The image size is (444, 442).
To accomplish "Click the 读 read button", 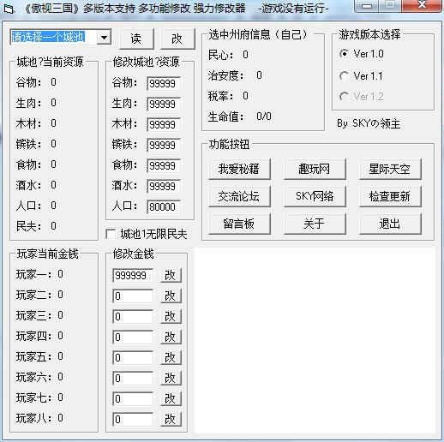I will [136, 39].
